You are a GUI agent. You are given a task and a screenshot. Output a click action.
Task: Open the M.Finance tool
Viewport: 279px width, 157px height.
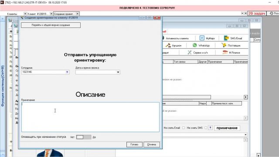[x=231, y=52]
